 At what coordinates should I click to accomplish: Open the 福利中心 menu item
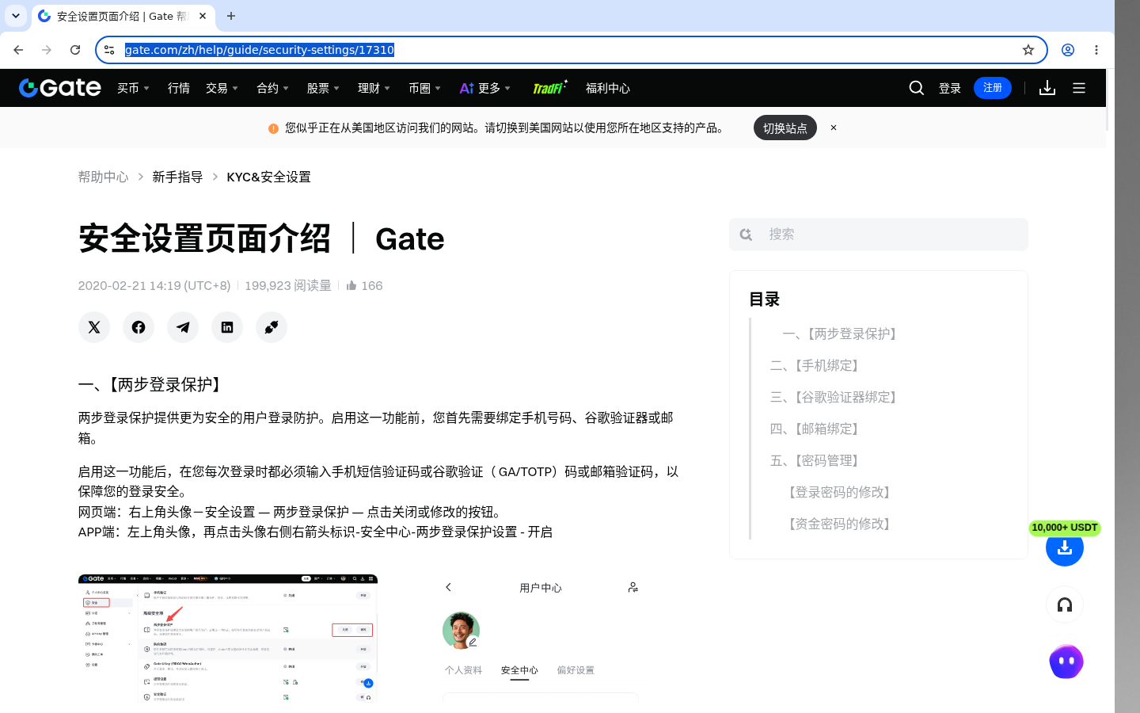tap(608, 88)
